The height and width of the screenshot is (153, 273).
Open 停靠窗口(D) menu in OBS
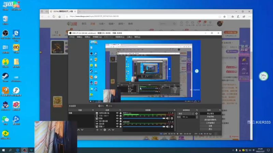tap(97, 37)
